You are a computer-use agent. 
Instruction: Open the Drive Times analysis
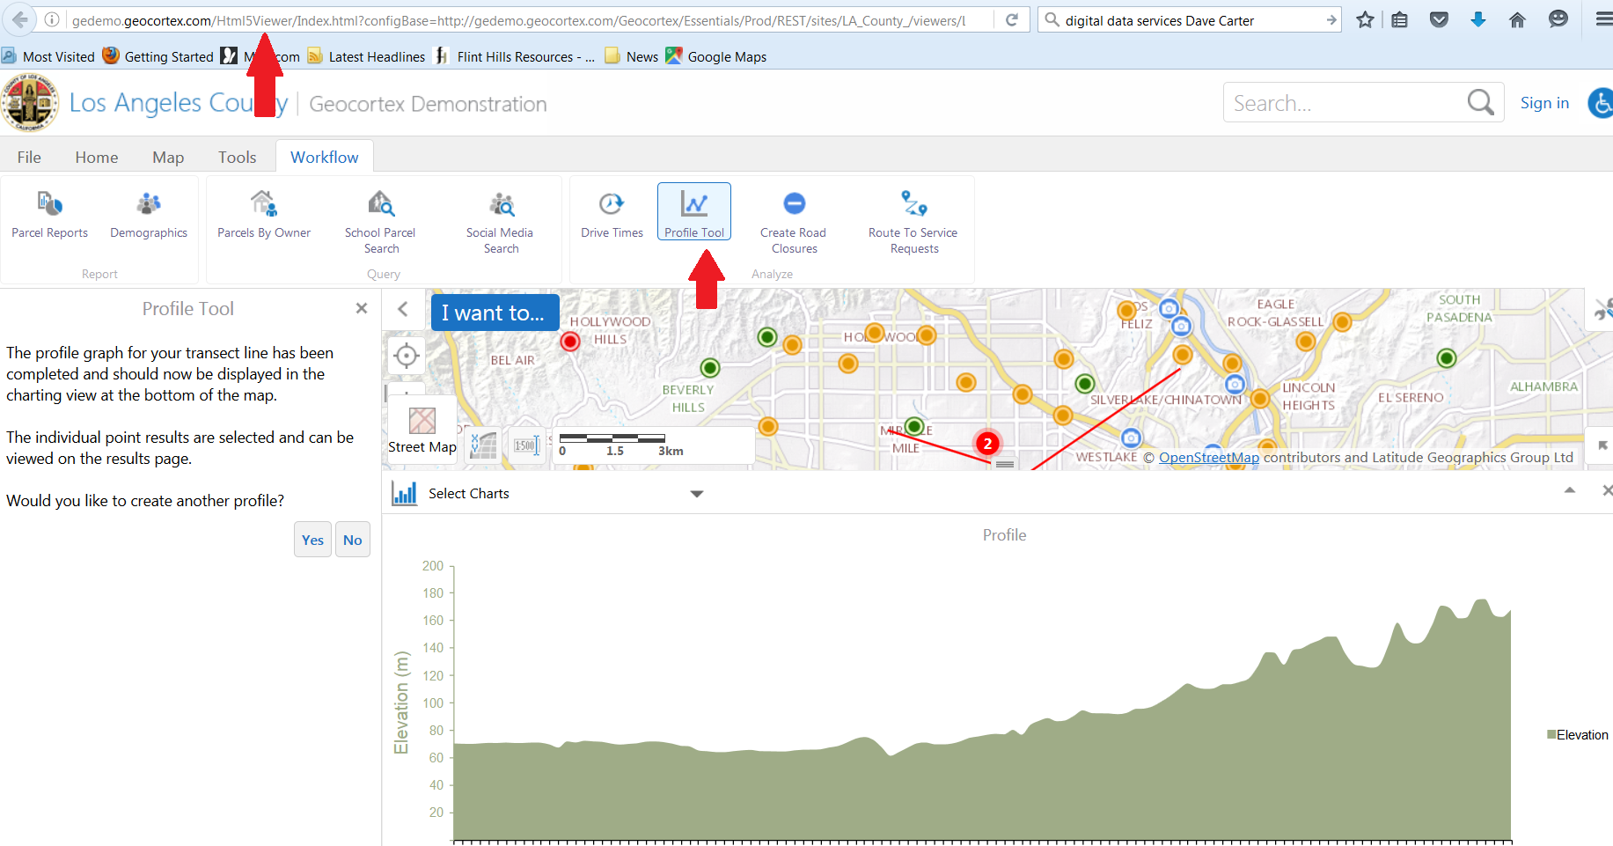612,215
